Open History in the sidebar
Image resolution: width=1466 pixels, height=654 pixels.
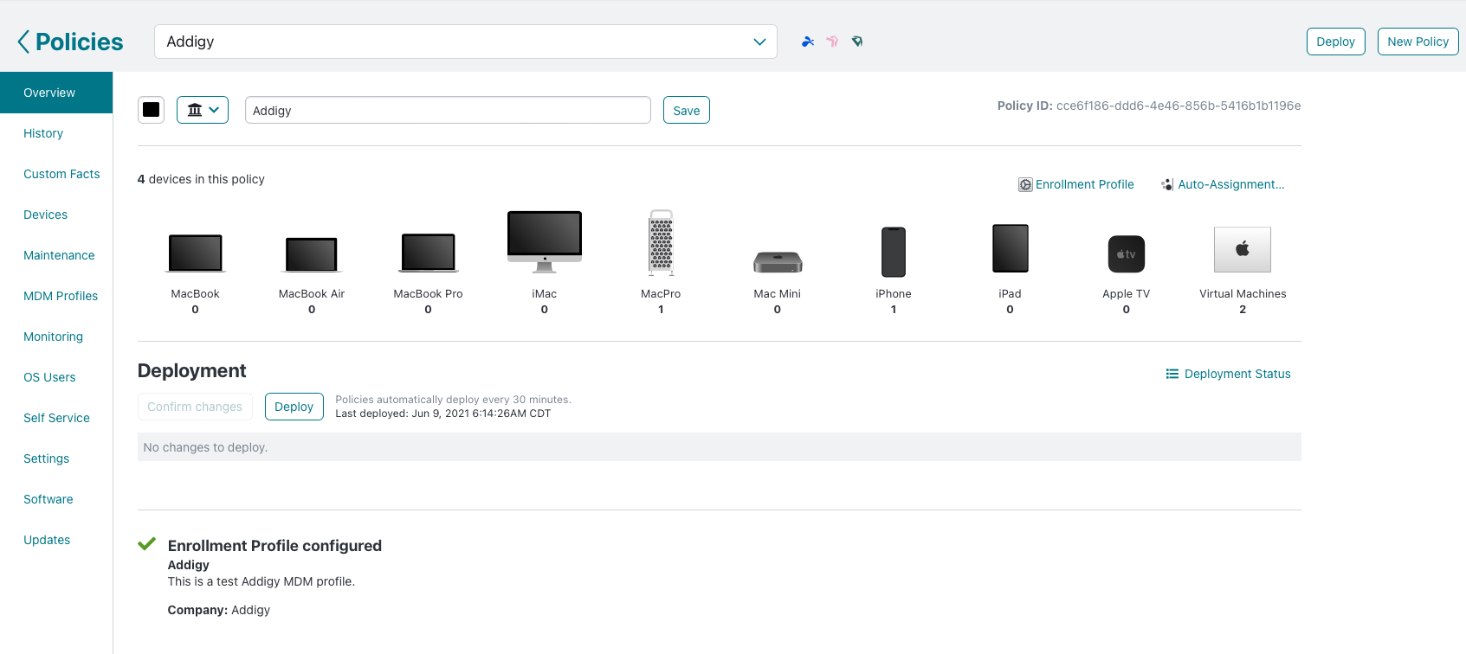pos(43,133)
